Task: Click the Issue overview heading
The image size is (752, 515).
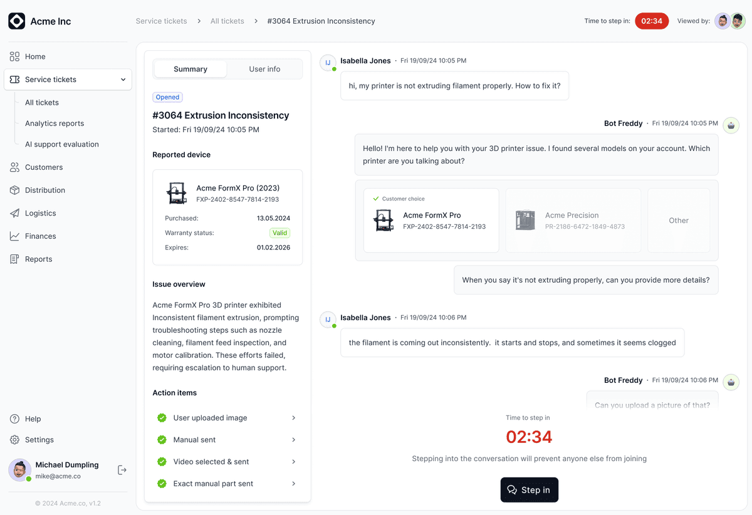Action: point(179,284)
